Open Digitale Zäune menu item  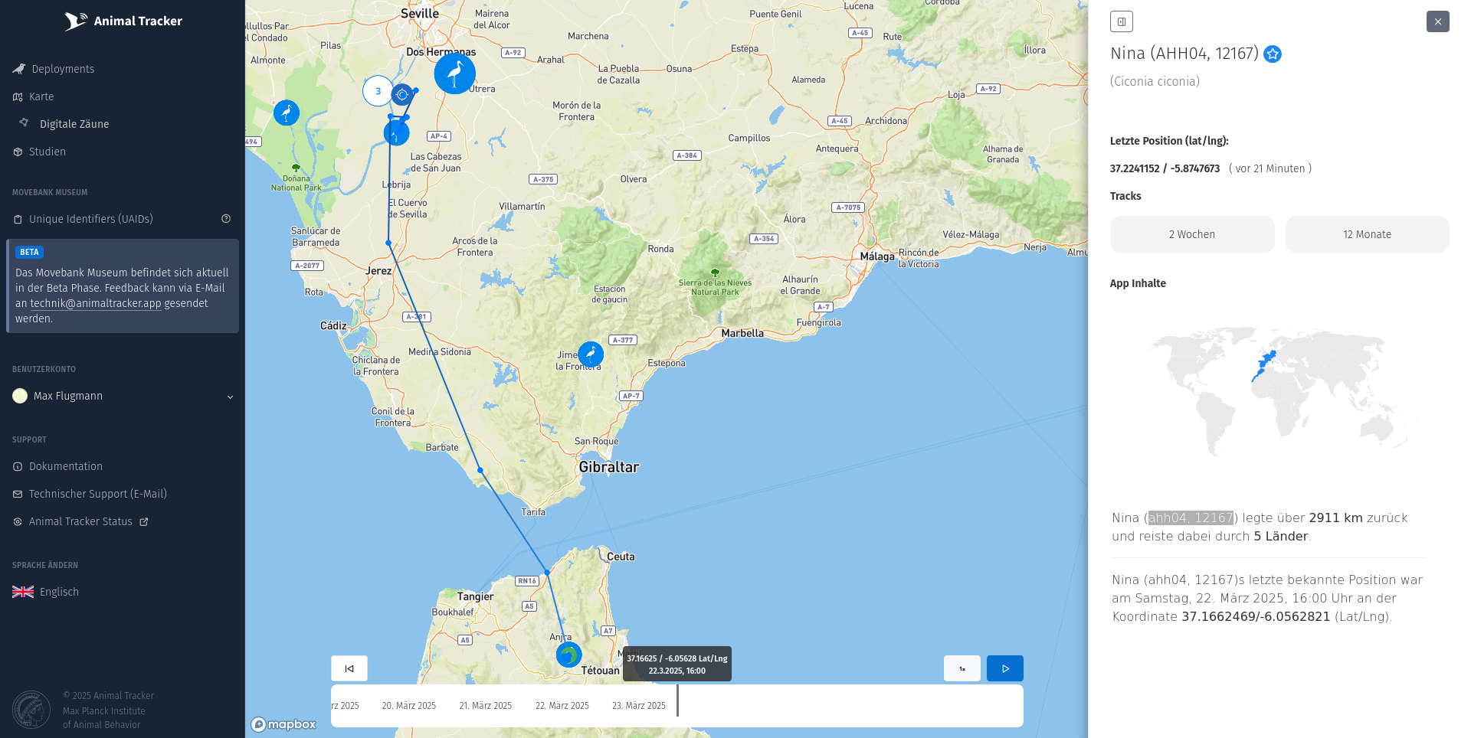point(74,124)
